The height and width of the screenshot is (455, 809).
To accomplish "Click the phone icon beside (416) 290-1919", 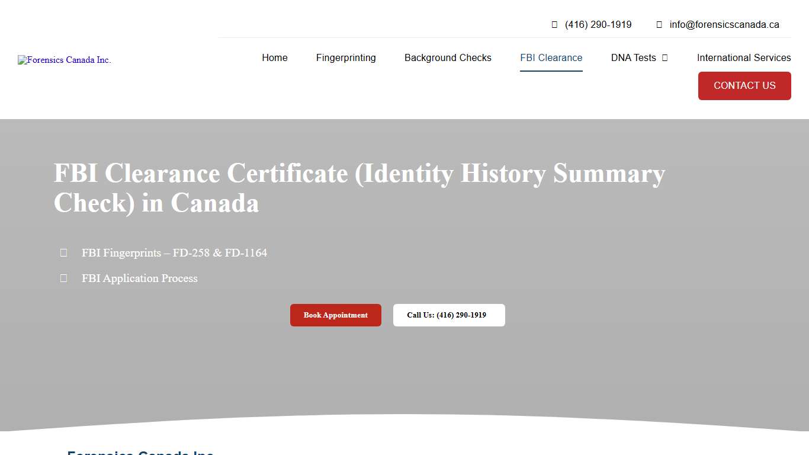I will point(554,24).
